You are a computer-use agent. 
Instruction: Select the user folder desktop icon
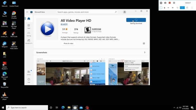tap(5, 55)
